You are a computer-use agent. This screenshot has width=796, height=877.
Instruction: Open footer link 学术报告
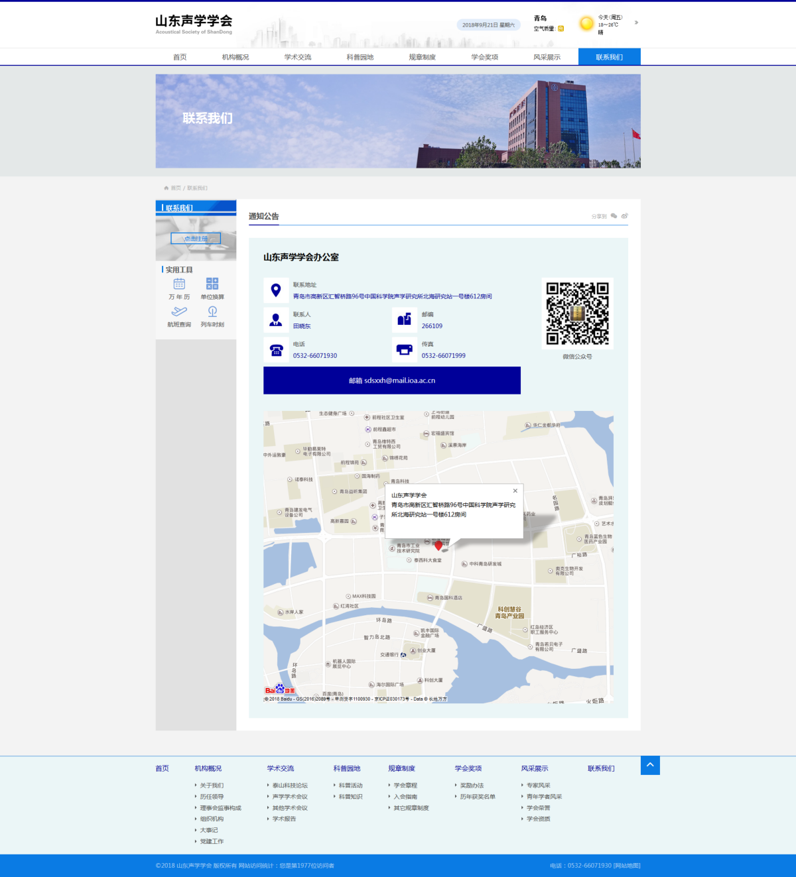point(285,819)
